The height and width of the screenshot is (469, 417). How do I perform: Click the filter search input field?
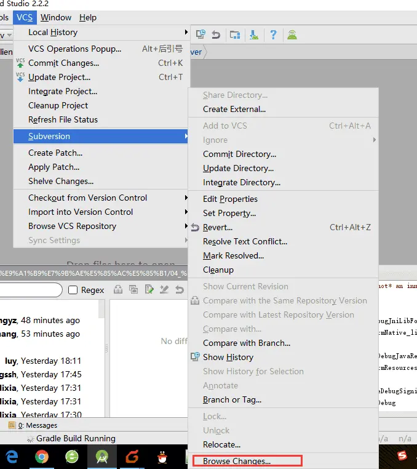click(31, 289)
